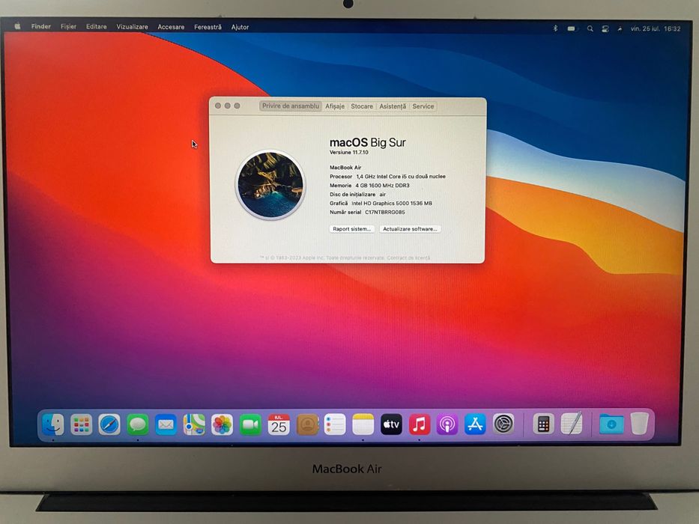Viewport: 699px width, 524px height.
Task: Open Messages app in the Dock
Action: pos(138,424)
